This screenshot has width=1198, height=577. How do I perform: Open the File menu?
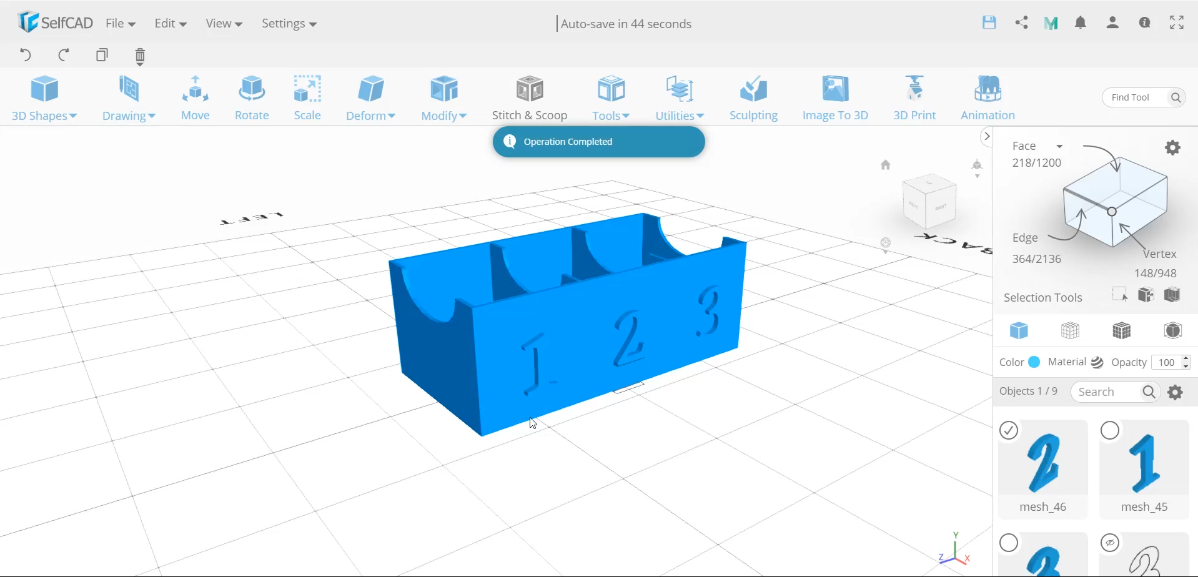pyautogui.click(x=121, y=23)
